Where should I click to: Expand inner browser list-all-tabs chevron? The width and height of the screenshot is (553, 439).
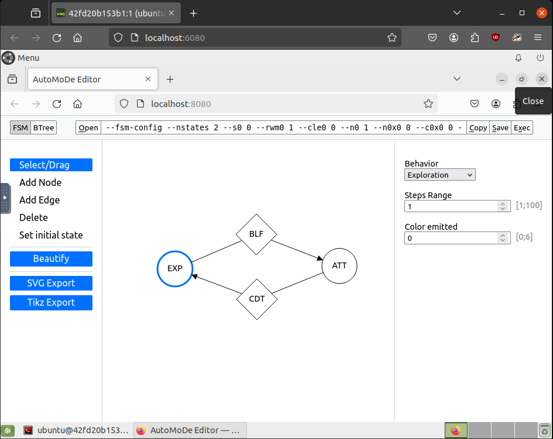(456, 79)
